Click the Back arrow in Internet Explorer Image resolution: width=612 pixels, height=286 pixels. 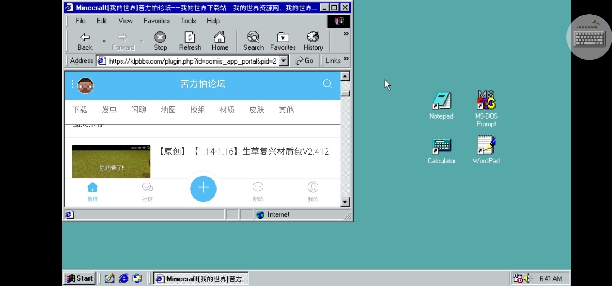point(85,41)
